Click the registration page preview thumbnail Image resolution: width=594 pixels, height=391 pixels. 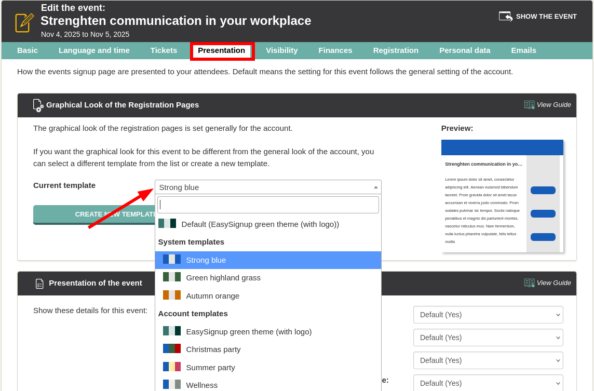(x=502, y=196)
